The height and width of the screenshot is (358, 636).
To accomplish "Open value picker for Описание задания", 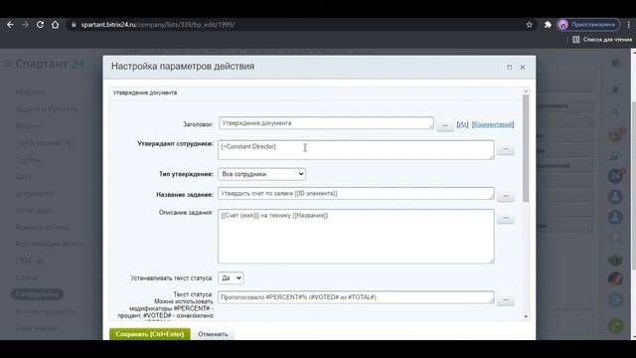I will (506, 218).
